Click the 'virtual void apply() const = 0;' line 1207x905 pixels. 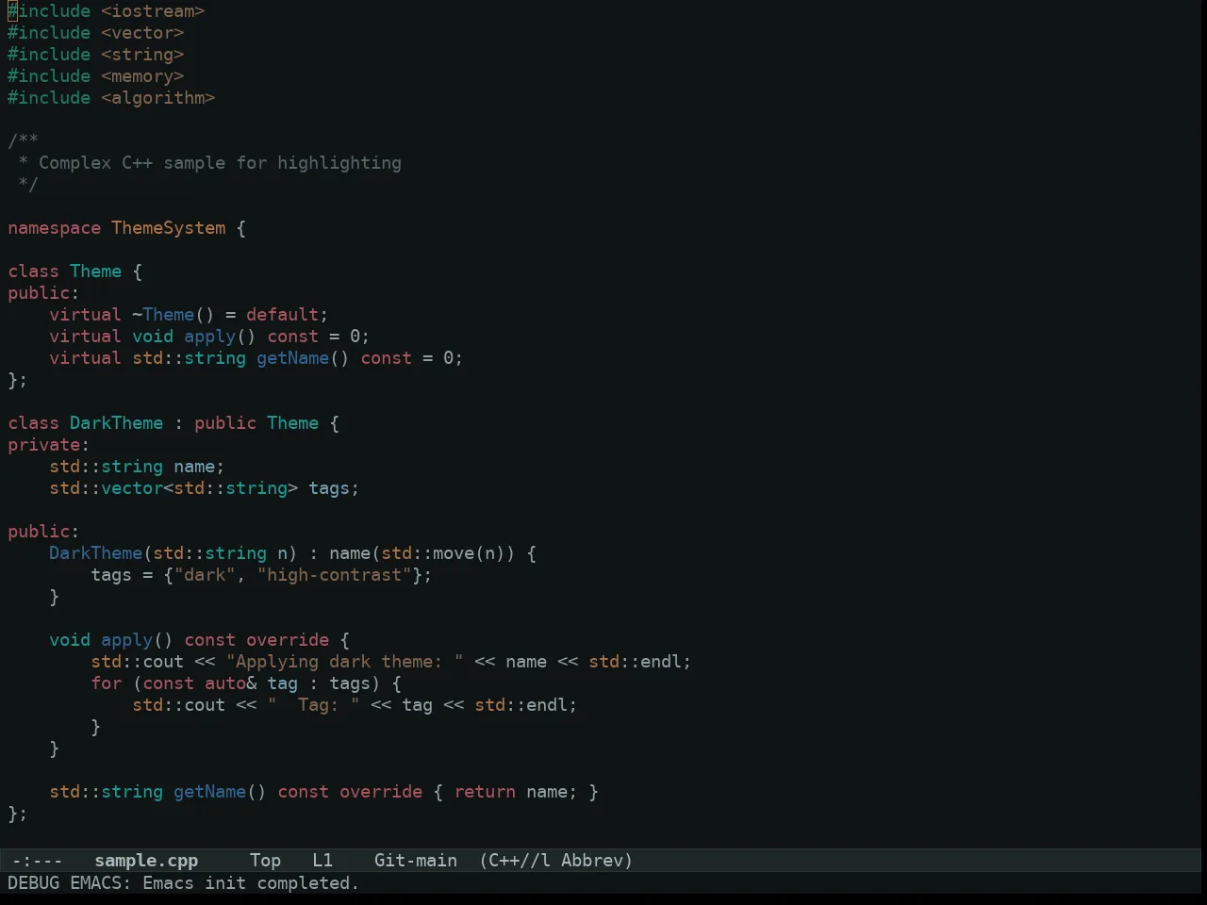209,337
